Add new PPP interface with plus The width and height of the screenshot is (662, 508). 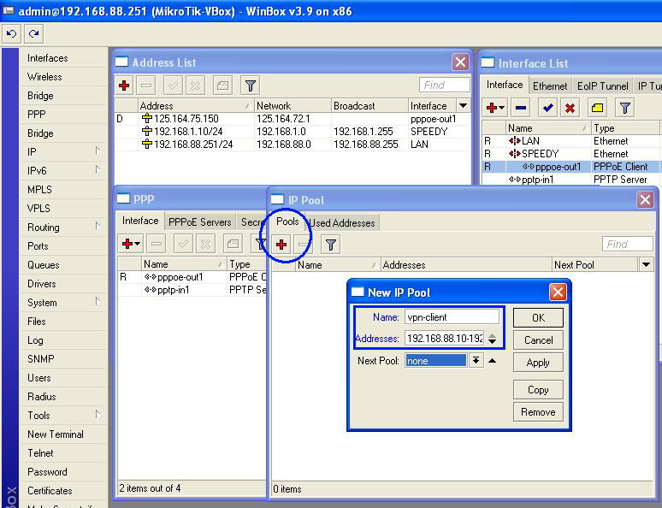[x=131, y=244]
